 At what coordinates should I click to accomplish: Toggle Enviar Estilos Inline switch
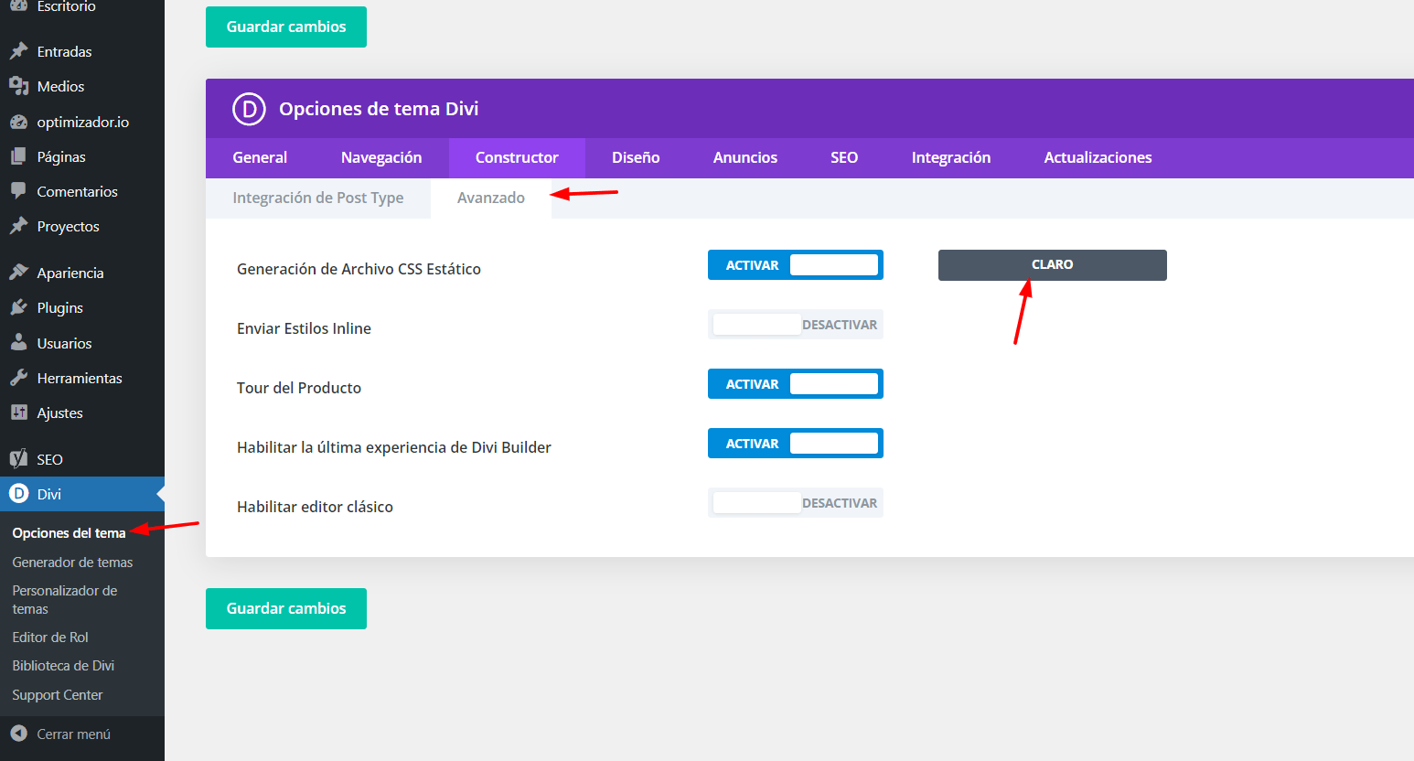[x=796, y=325]
